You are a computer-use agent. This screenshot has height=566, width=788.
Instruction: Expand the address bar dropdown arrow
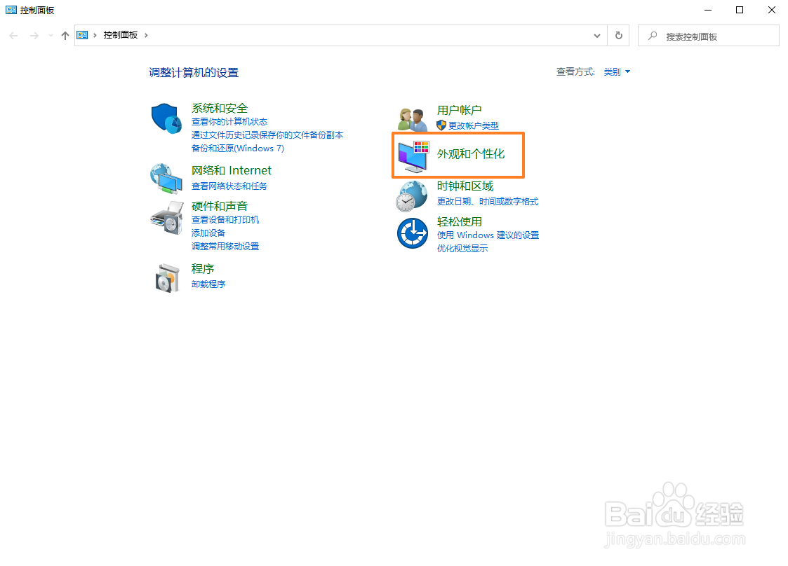click(597, 35)
